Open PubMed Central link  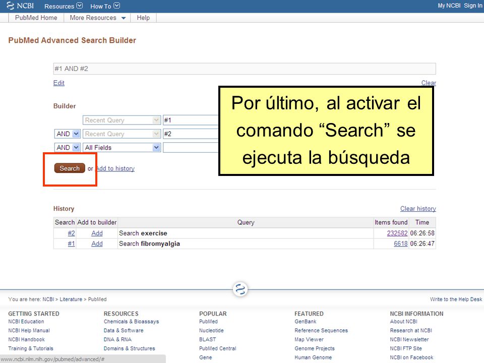click(218, 348)
